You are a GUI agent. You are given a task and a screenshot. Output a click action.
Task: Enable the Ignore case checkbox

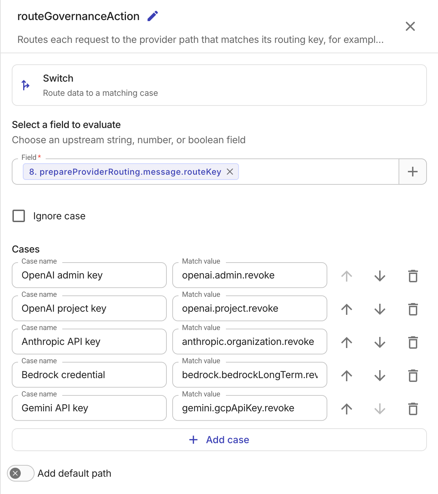pyautogui.click(x=19, y=216)
